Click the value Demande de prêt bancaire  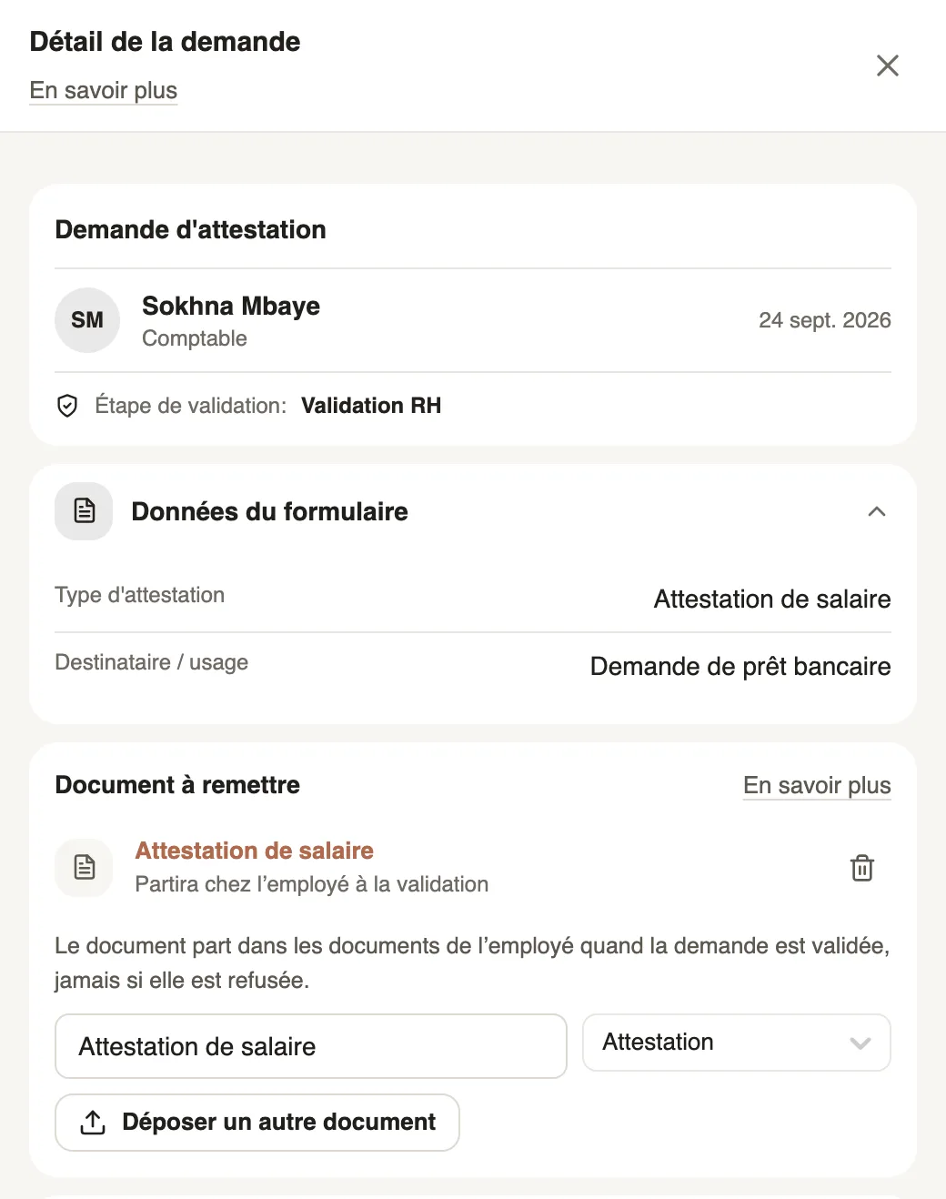click(740, 667)
